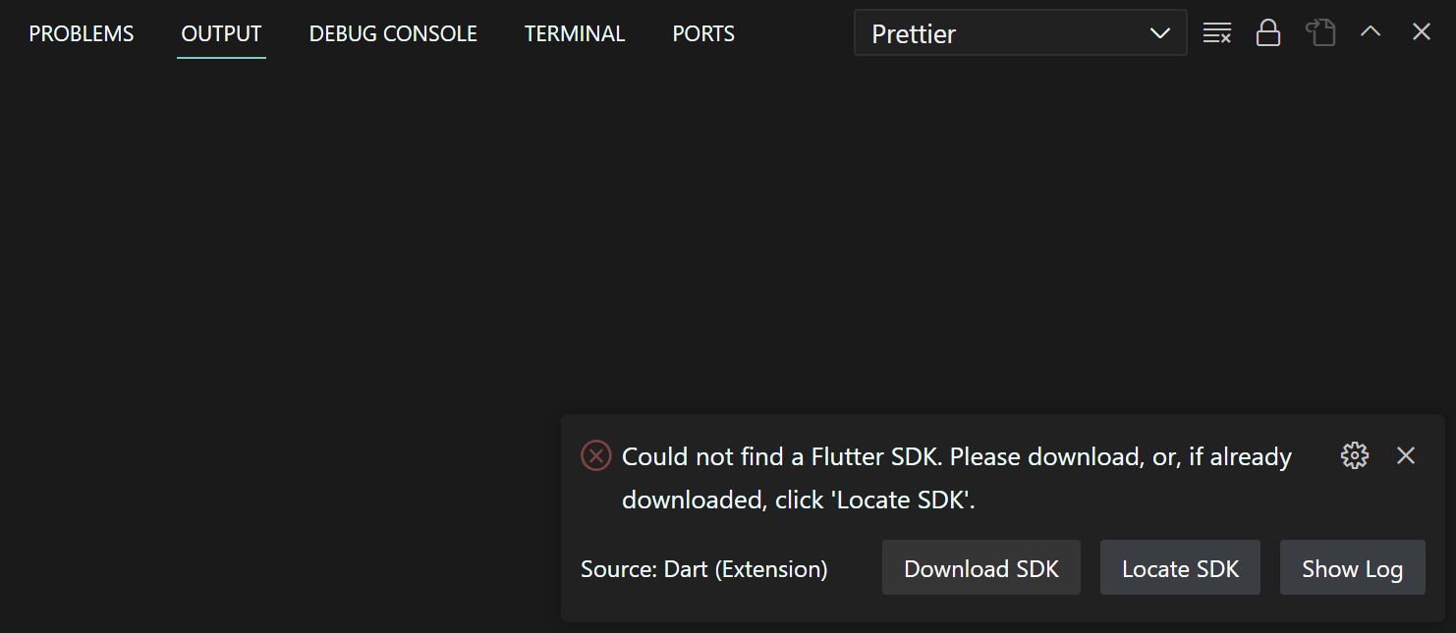Screen dimensions: 1456x633
Task: Show the PORTS tab
Action: [703, 33]
